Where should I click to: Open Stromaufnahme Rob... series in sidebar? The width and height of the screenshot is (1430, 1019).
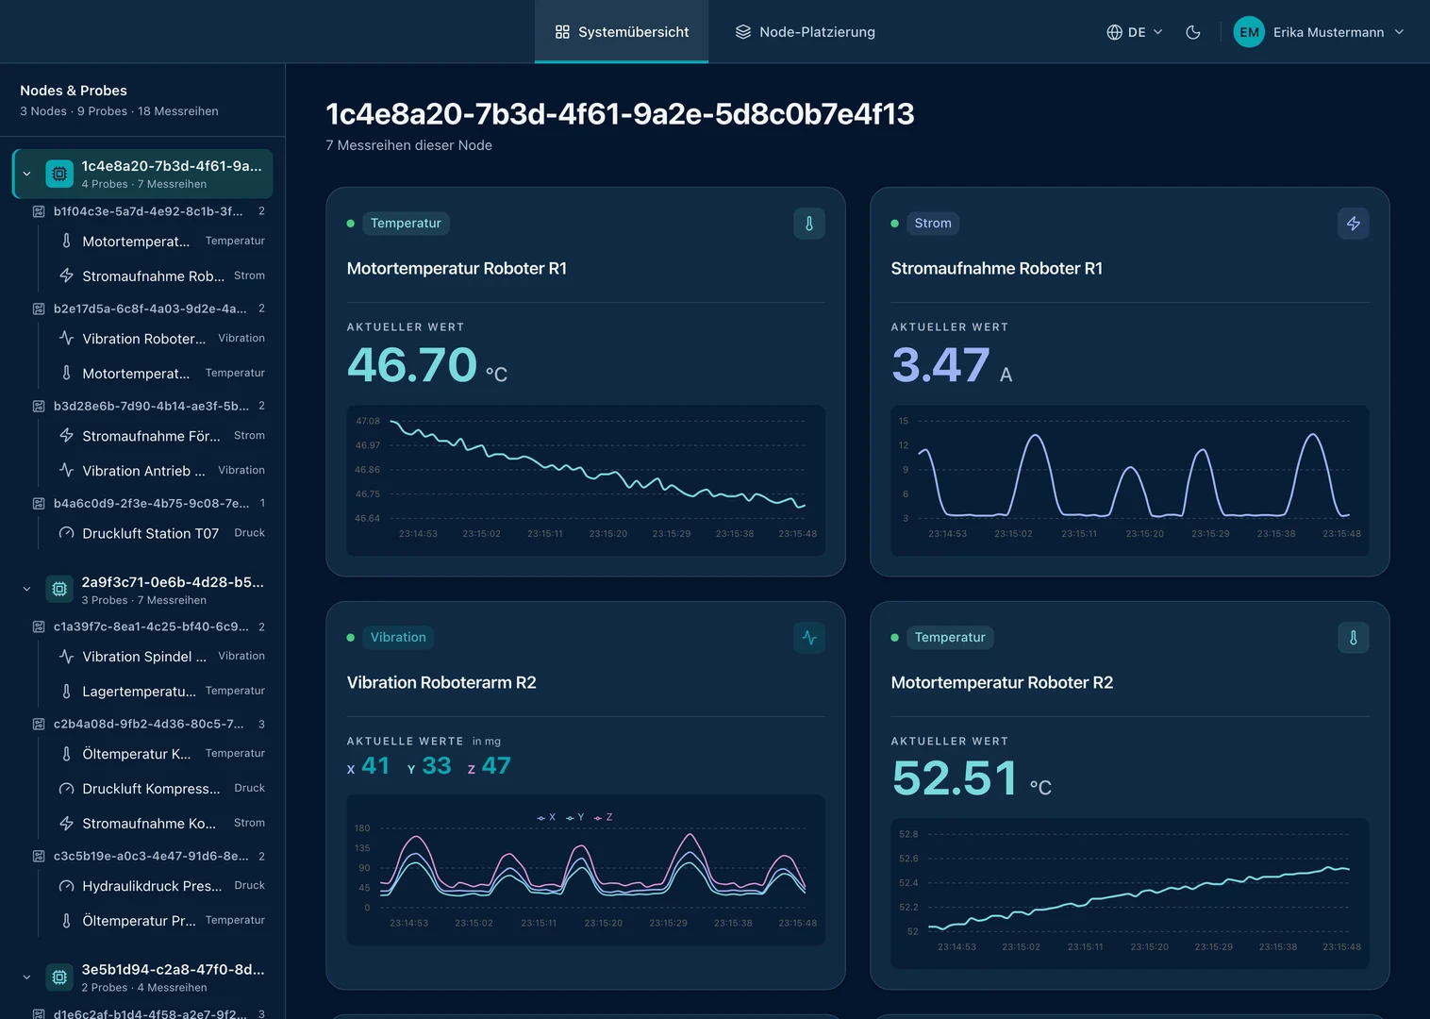[x=161, y=276]
